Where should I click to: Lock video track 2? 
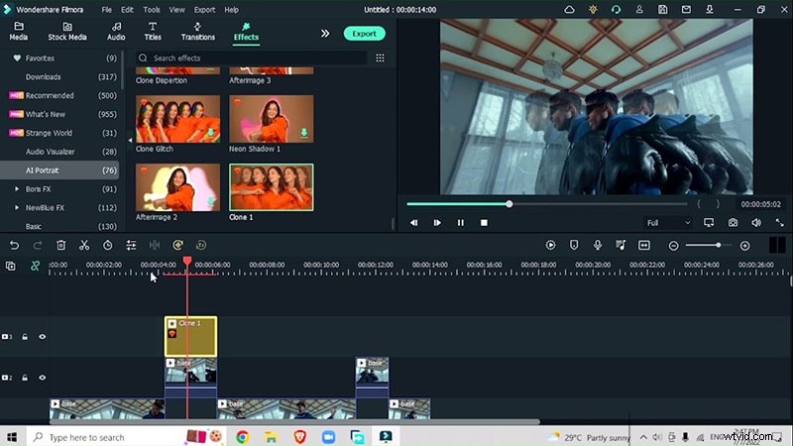pos(25,378)
